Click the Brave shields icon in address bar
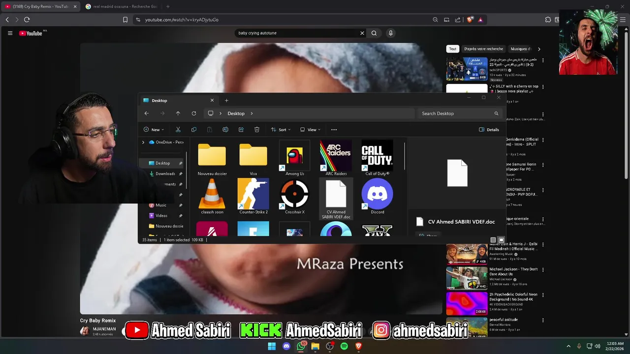 click(470, 20)
